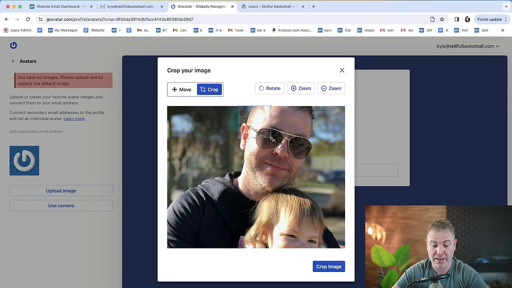The image size is (512, 288).
Task: Bookmark this page using the star icon
Action: tap(442, 18)
